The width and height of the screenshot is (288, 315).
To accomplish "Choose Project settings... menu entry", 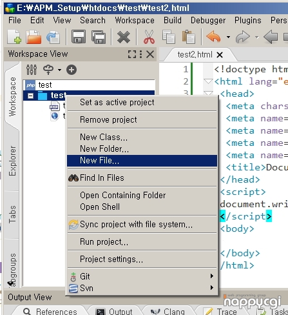I will (x=142, y=259).
